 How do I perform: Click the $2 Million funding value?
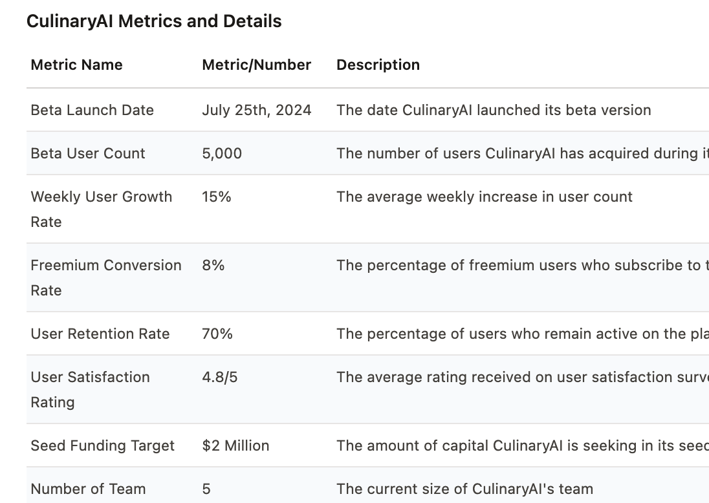click(x=235, y=445)
